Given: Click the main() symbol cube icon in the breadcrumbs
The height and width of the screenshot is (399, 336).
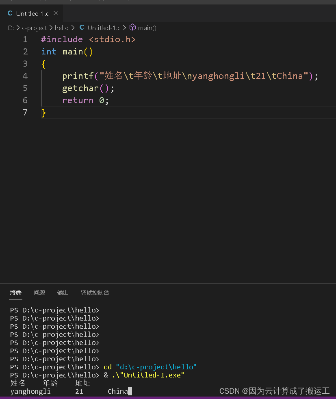Looking at the screenshot, I should click(132, 28).
